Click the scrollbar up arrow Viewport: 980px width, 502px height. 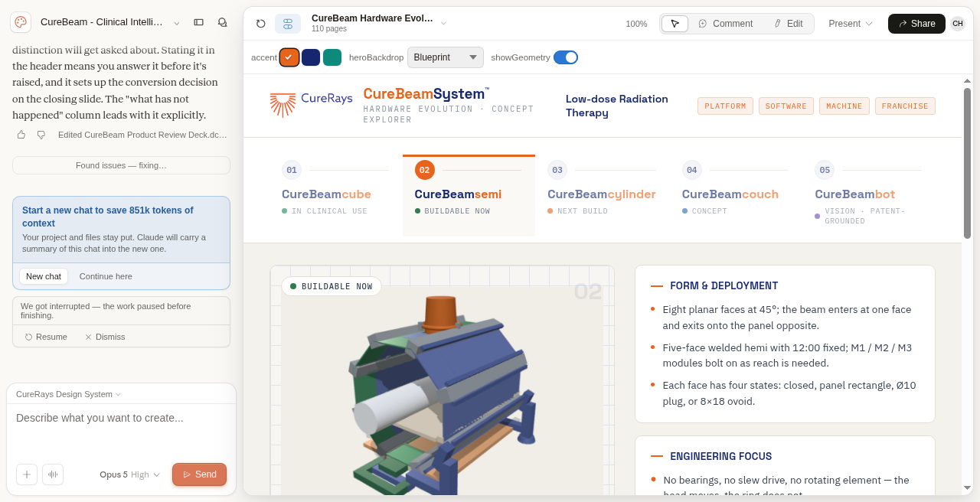pyautogui.click(x=967, y=80)
